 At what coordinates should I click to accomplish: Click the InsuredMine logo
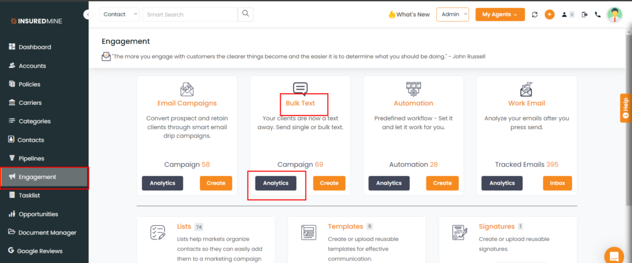pyautogui.click(x=36, y=21)
